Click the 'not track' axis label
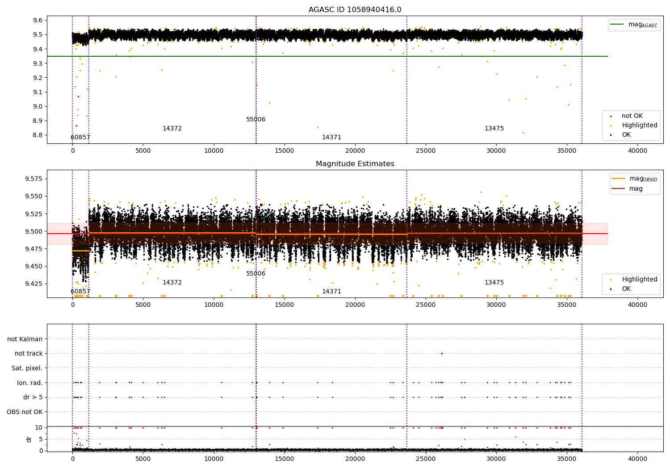This screenshot has width=670, height=469. point(29,354)
